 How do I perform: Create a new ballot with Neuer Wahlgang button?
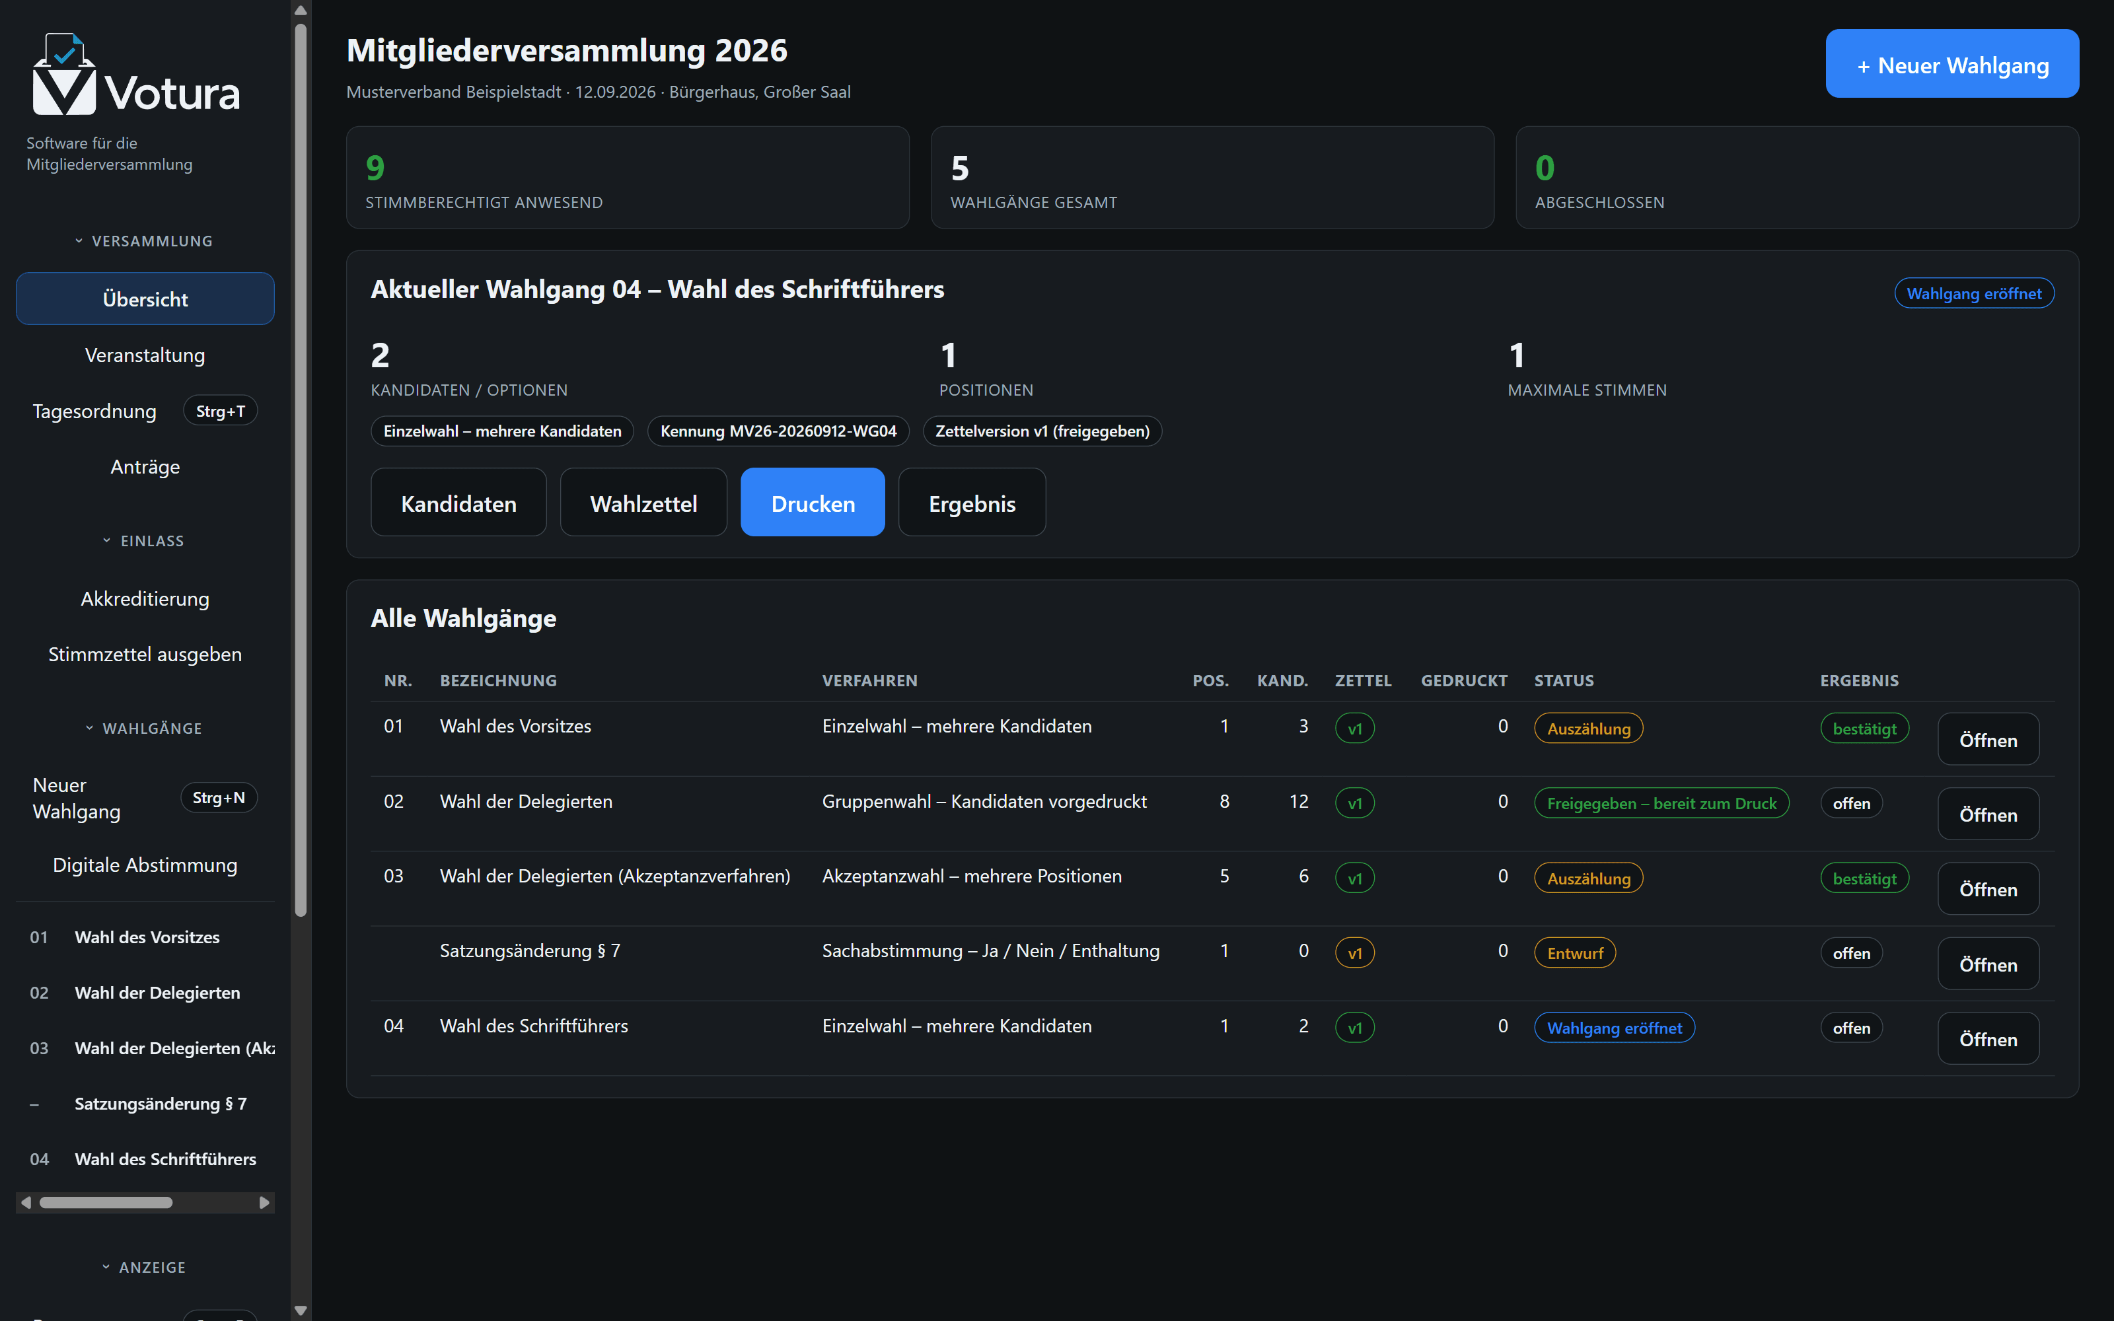[x=1951, y=64]
